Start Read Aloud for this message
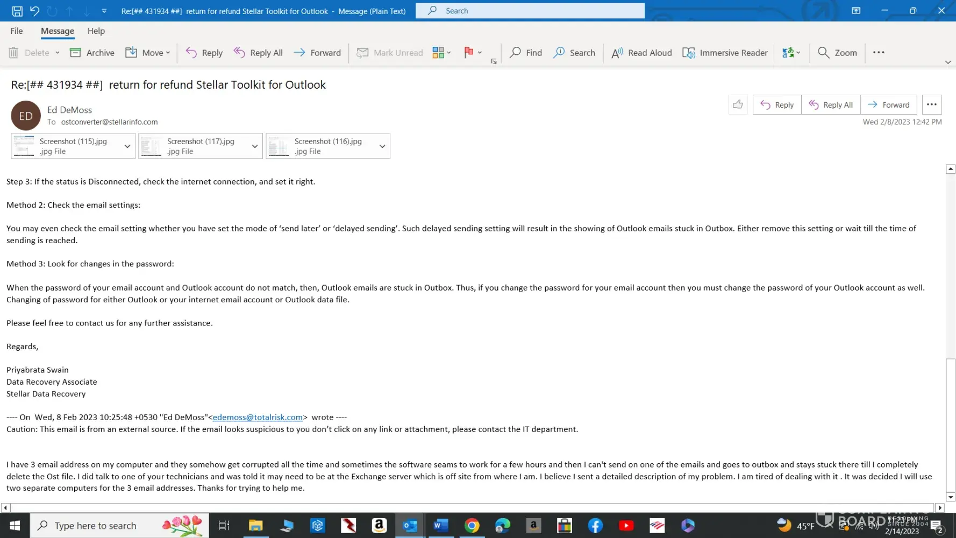Screen dimensions: 956x538 point(641,53)
